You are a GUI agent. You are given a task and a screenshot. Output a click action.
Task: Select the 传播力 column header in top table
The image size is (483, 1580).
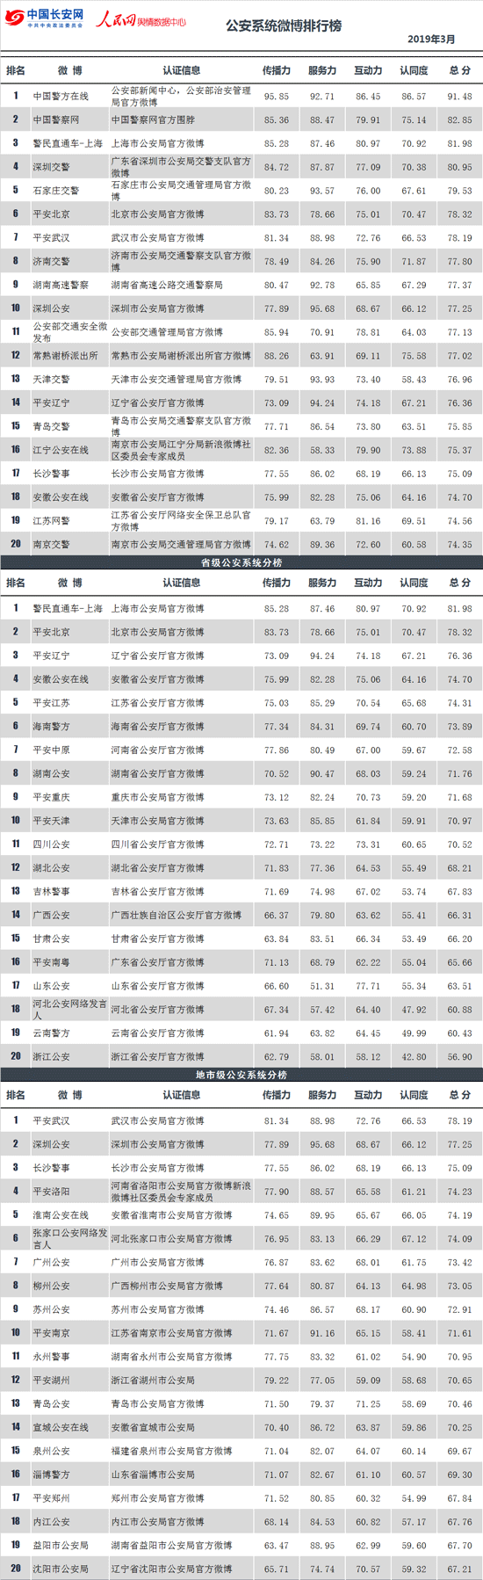(x=277, y=70)
